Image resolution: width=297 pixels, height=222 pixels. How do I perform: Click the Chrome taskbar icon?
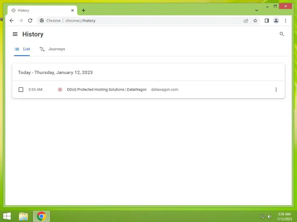(x=41, y=216)
